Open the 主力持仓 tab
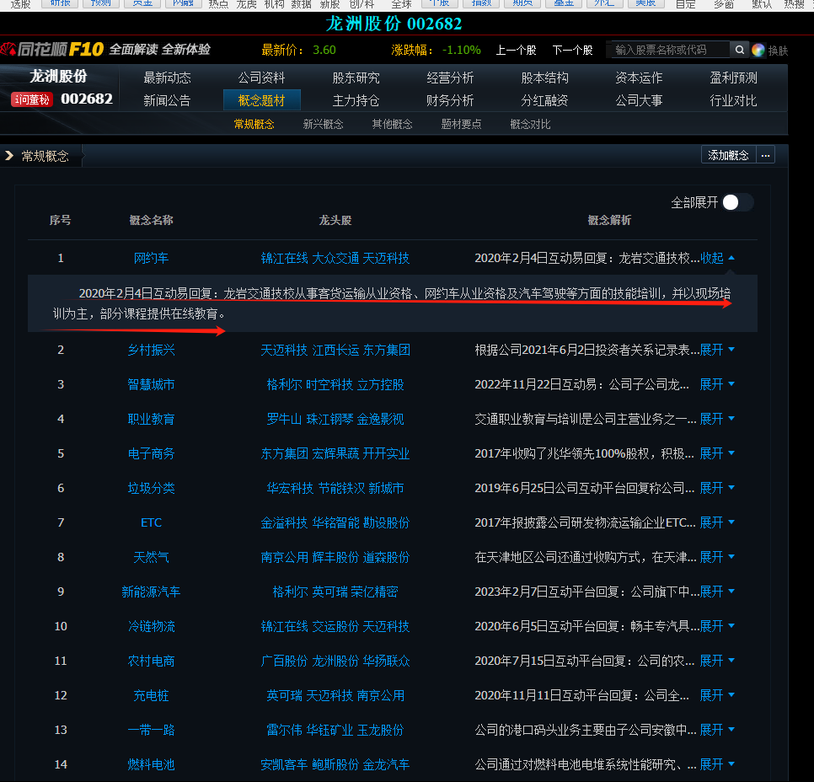The height and width of the screenshot is (782, 814). pos(356,100)
